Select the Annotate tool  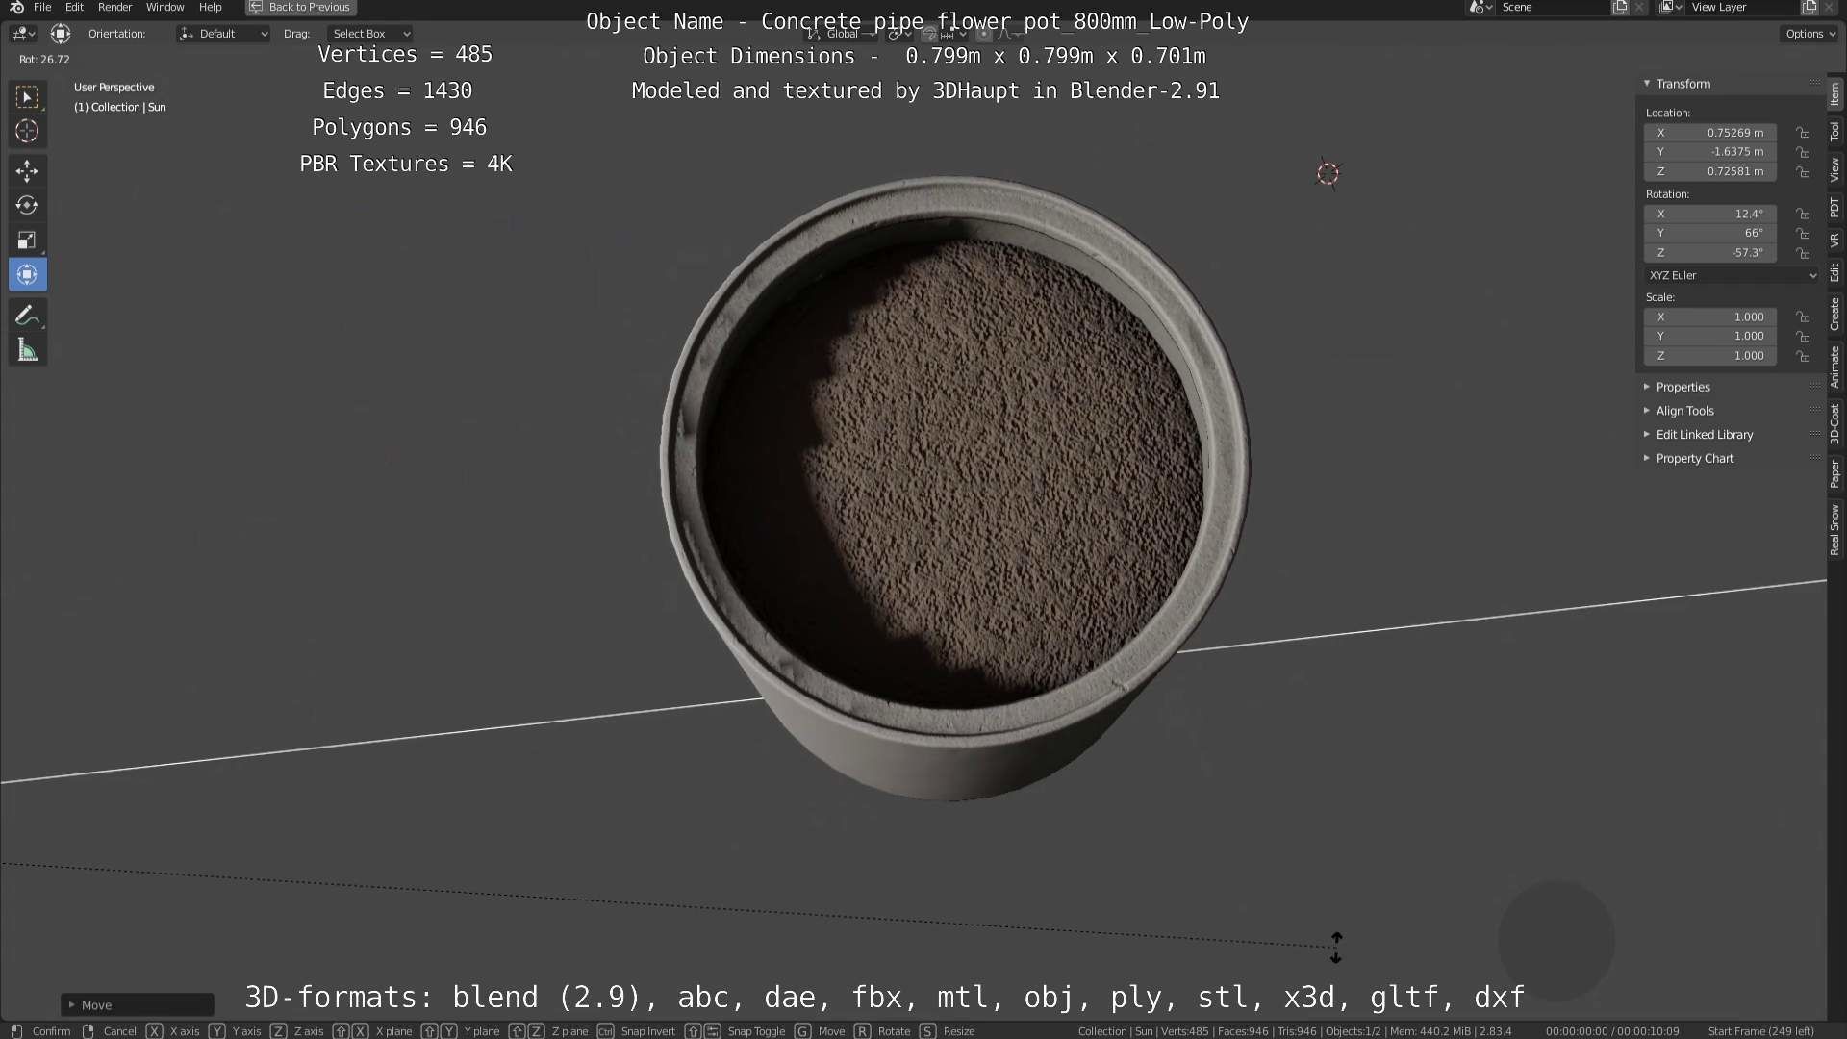pyautogui.click(x=27, y=316)
